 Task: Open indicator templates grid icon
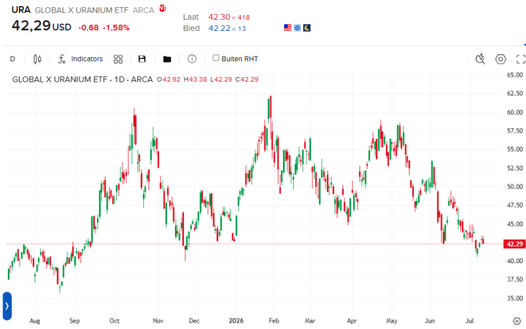pyautogui.click(x=118, y=59)
